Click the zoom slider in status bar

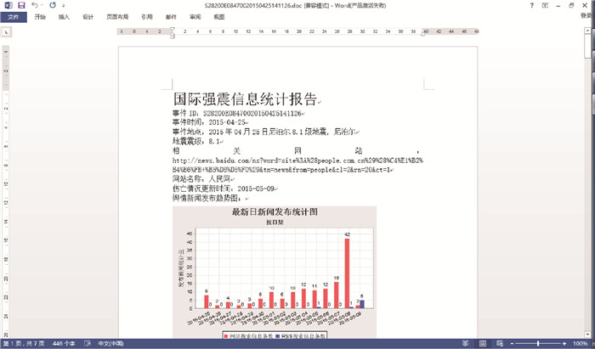pyautogui.click(x=537, y=343)
